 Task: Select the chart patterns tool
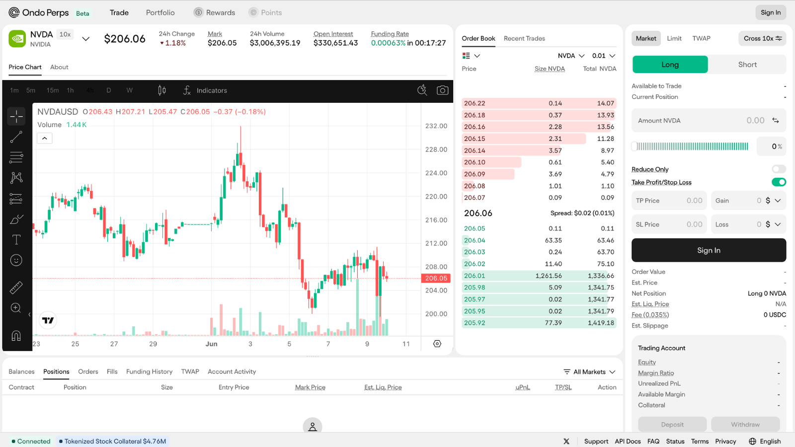click(x=16, y=178)
